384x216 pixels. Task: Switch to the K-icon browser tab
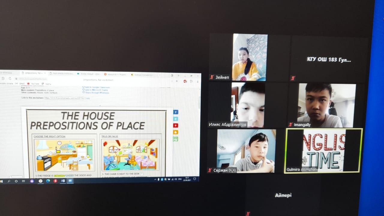click(x=142, y=75)
